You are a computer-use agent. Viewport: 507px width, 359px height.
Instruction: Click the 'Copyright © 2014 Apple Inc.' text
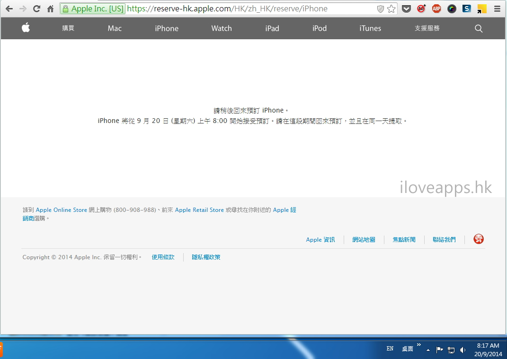[x=62, y=257]
